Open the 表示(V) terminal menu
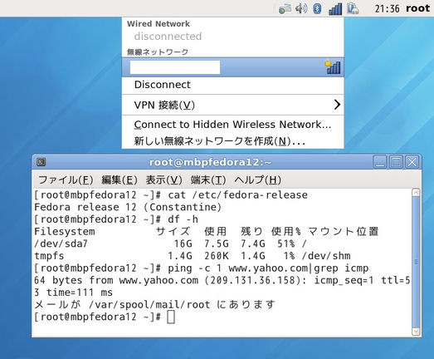 pyautogui.click(x=163, y=180)
